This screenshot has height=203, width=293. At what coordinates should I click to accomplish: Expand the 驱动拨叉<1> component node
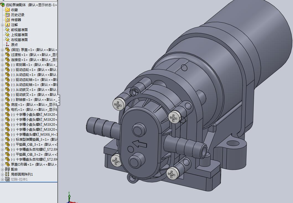pyautogui.click(x=2, y=94)
